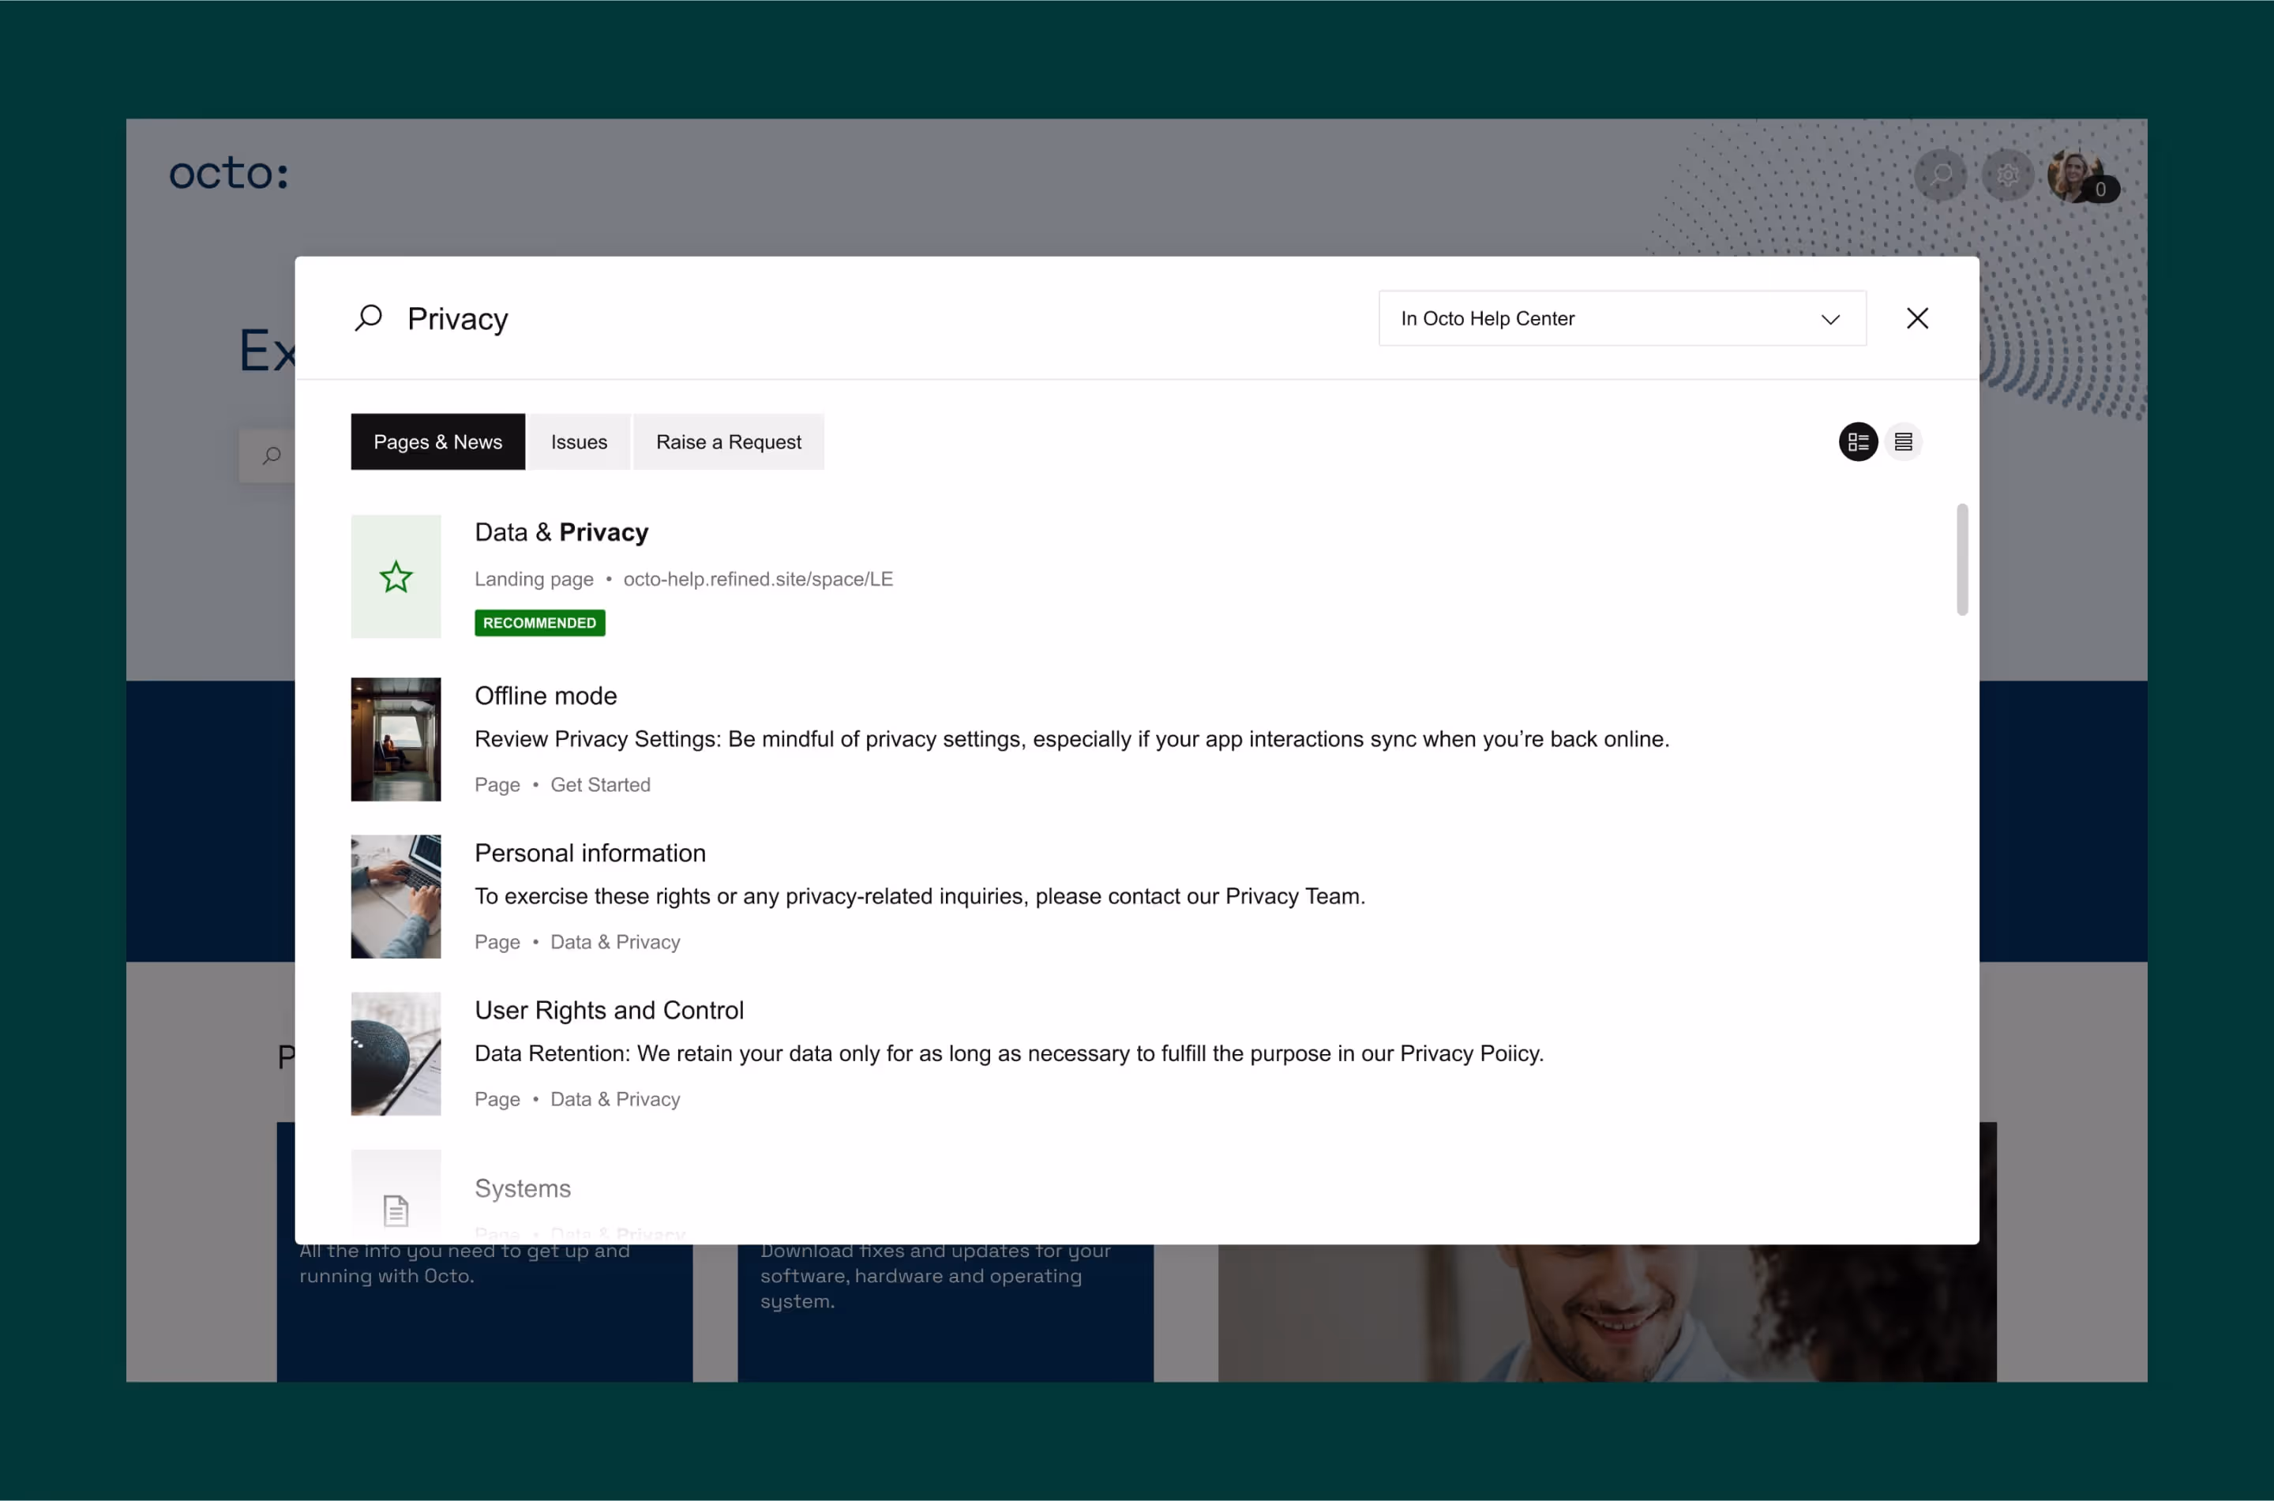Screen dimensions: 2274x1501
Task: Switch to the Pages & News tab
Action: 437,441
